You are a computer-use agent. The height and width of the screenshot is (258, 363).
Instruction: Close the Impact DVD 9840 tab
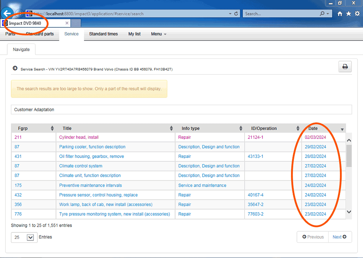(67, 23)
